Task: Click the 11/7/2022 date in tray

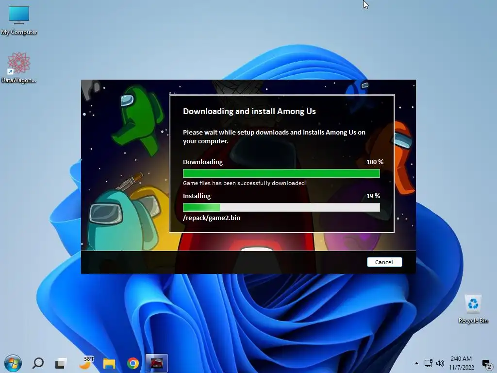Action: point(462,368)
